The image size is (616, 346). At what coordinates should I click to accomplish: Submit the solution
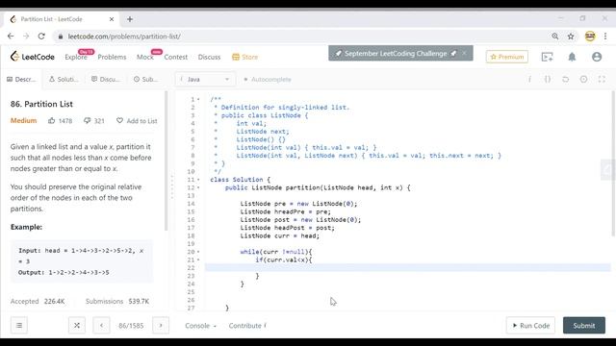tap(584, 325)
